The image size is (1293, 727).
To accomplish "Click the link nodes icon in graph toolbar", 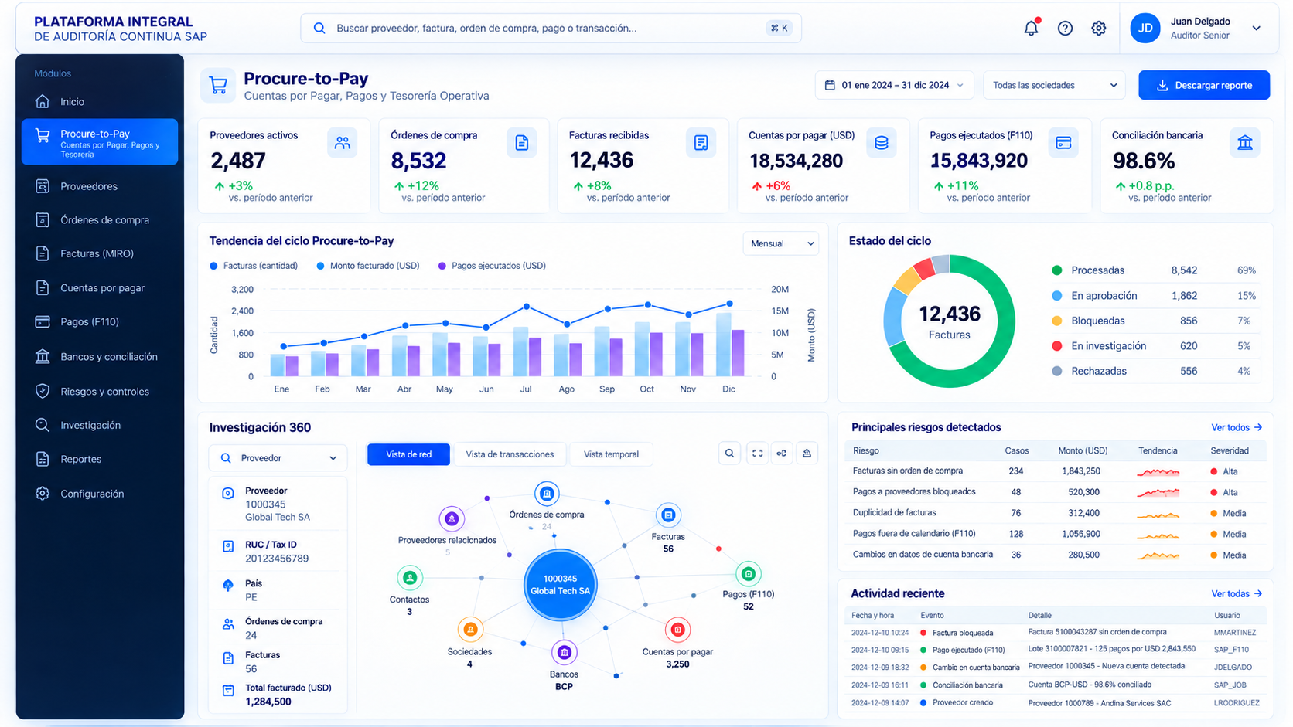I will coord(782,454).
